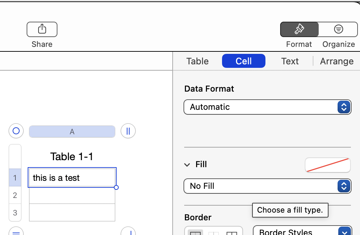360x235 pixels.
Task: Collapse the Fill section chevron
Action: [x=187, y=165]
